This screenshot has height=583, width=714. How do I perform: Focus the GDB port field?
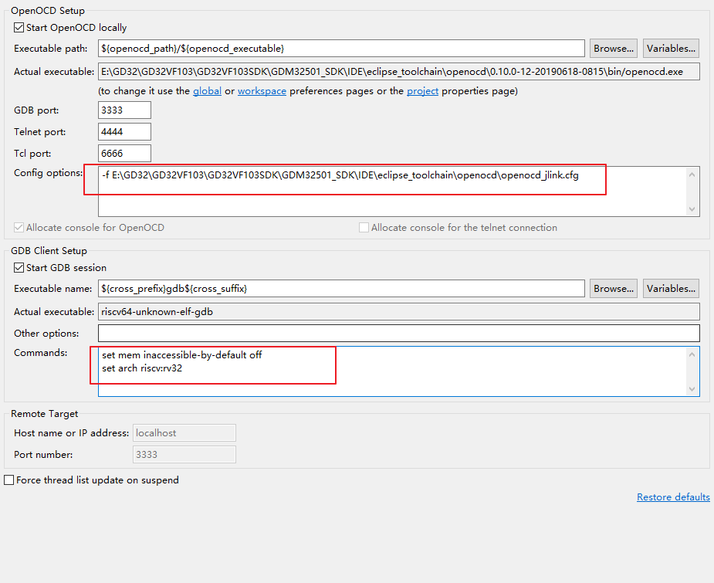124,110
